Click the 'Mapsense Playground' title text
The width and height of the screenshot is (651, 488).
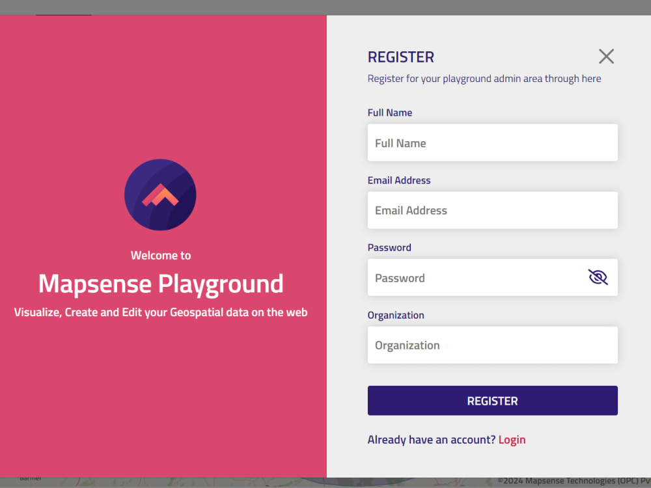161,284
